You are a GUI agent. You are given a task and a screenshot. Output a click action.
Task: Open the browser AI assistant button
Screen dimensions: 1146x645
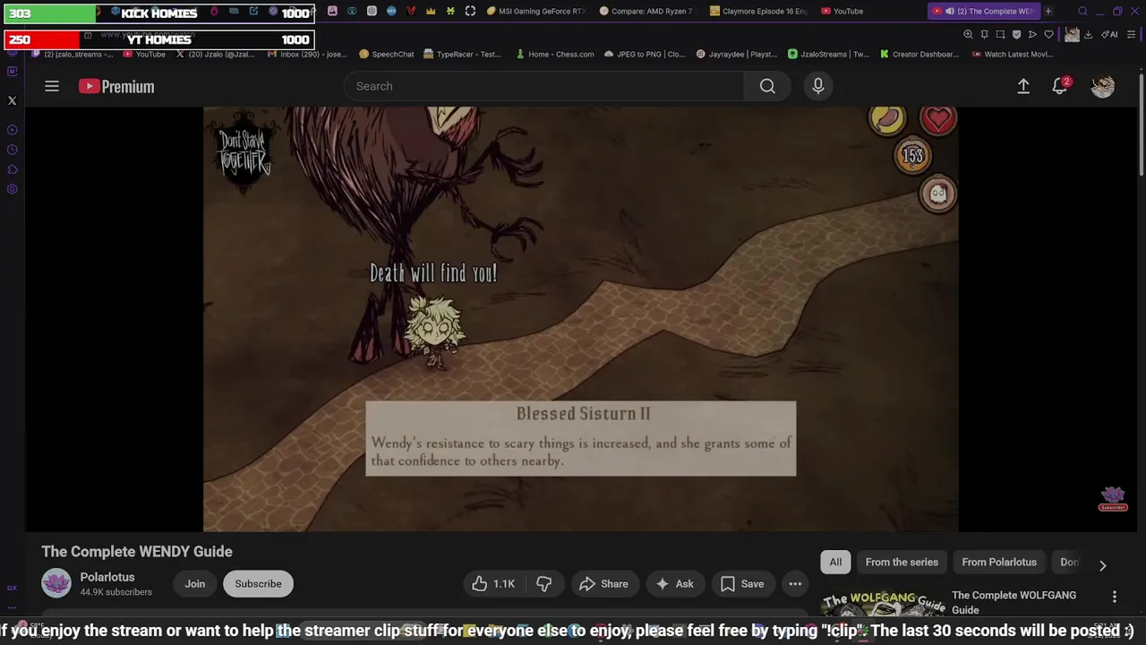click(x=1110, y=34)
